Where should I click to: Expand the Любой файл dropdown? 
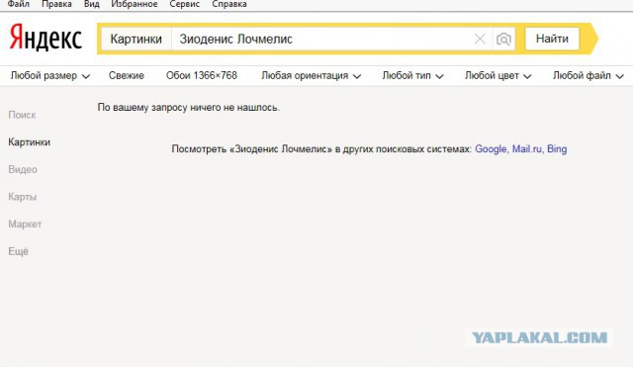[x=588, y=76]
